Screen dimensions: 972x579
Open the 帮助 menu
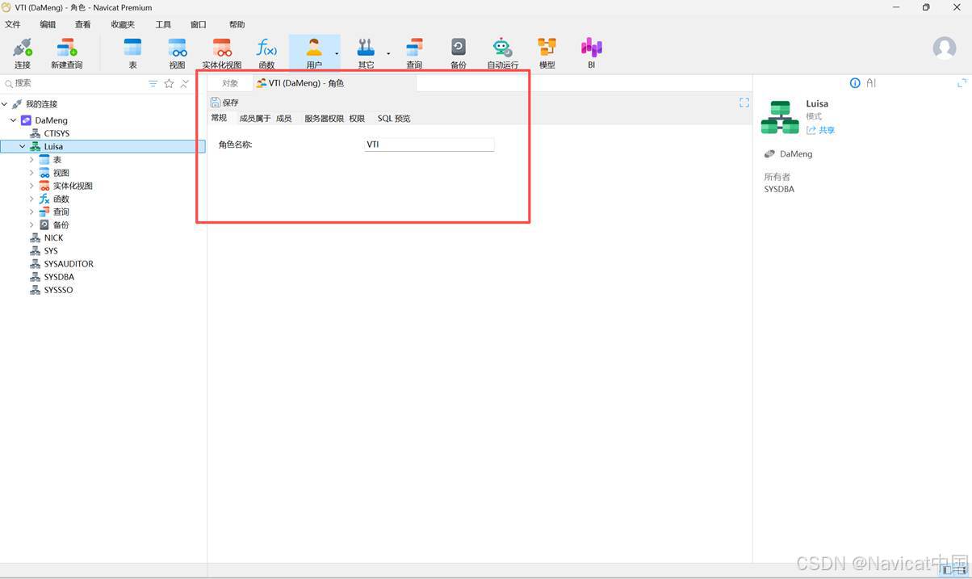point(237,25)
